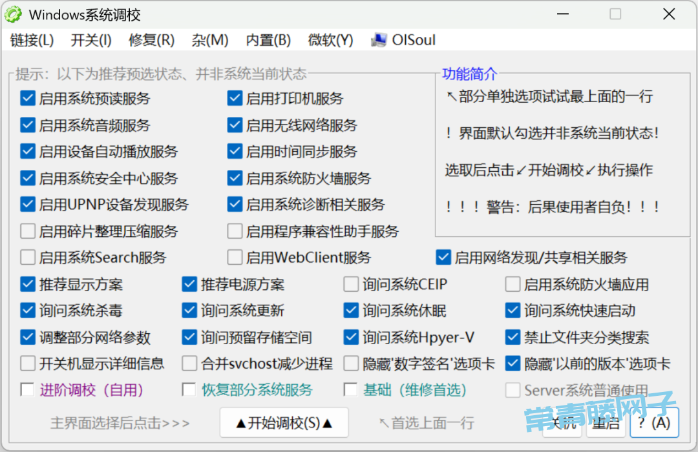Viewport: 698px width, 452px height.
Task: Check 恢复部分系统服务 option
Action: pyautogui.click(x=189, y=390)
